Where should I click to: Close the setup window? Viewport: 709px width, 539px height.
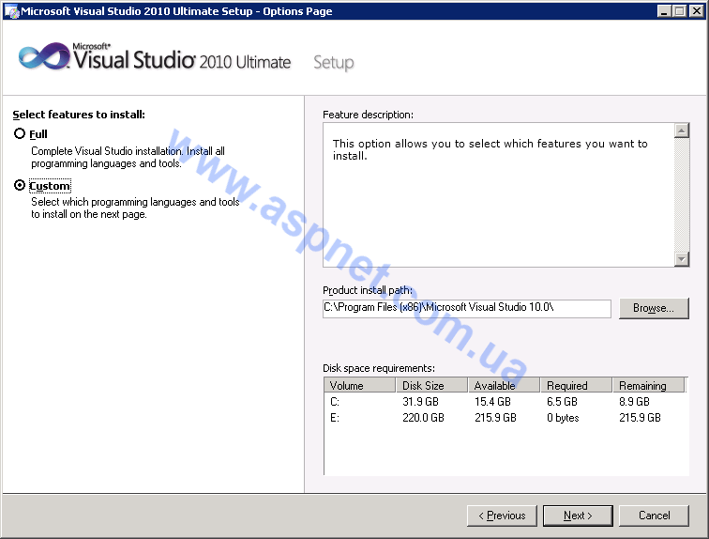(x=696, y=11)
